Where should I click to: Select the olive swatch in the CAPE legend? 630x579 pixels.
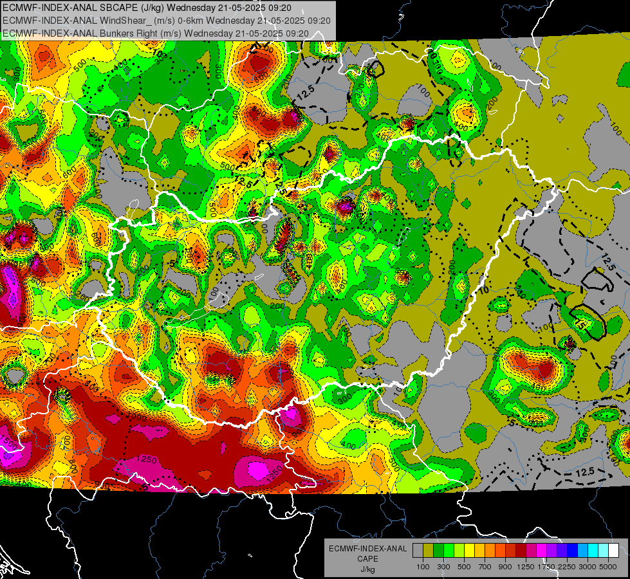pyautogui.click(x=429, y=551)
